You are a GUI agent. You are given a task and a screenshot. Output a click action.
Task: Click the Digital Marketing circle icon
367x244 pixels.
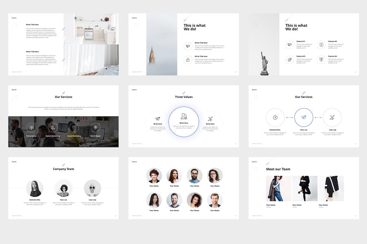(52, 127)
